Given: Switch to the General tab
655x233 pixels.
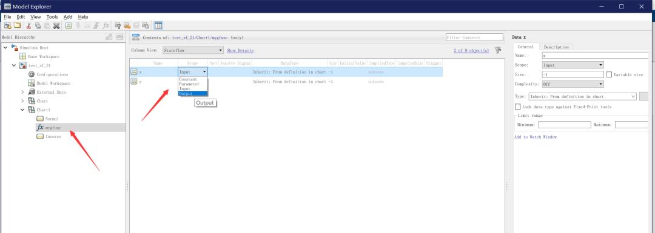Looking at the screenshot, I should pos(525,47).
